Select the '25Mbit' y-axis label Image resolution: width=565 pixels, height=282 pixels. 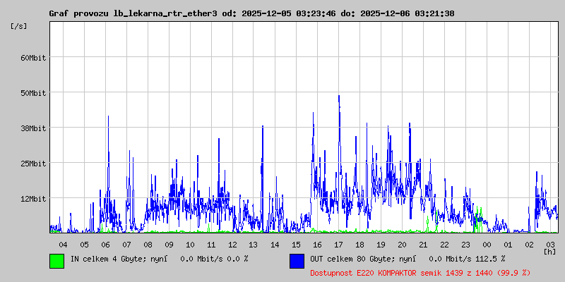(x=33, y=164)
